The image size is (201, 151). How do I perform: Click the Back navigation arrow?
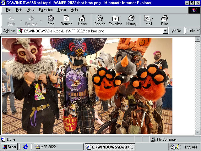[11, 20]
